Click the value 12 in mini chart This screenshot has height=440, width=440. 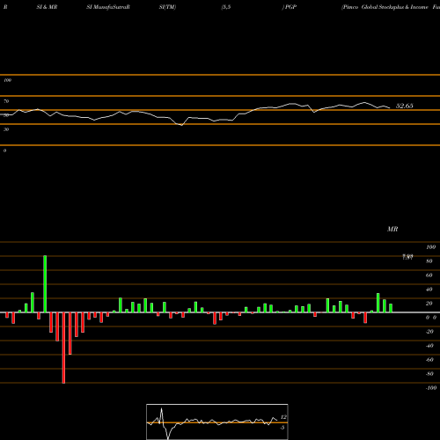click(x=283, y=417)
